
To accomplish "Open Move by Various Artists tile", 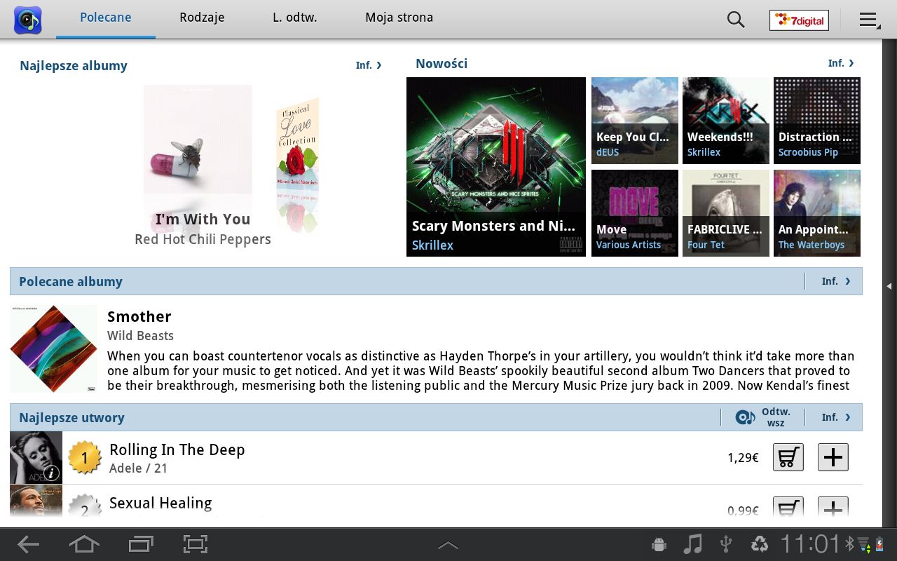I will pyautogui.click(x=635, y=213).
